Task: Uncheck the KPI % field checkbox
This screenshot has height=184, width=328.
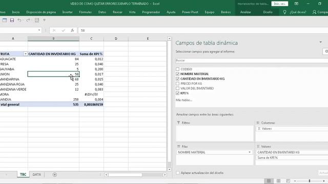Action: pyautogui.click(x=178, y=93)
